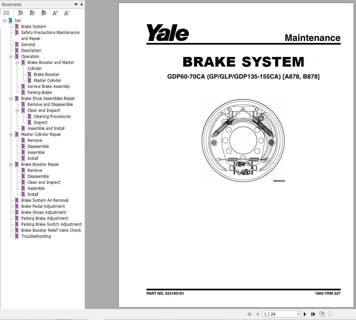Click the delete selected bookmark icon
356x320 pixels.
coord(20,13)
